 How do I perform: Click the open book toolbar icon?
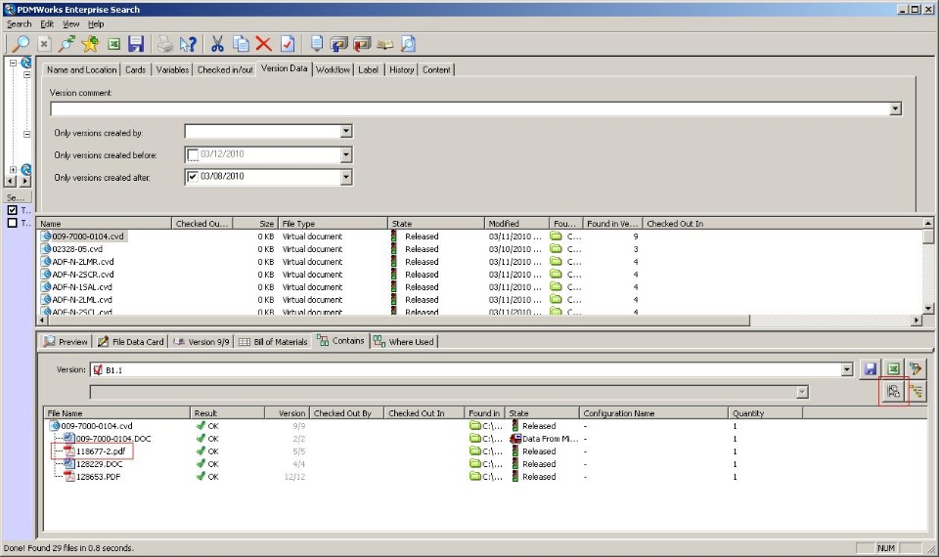(x=385, y=44)
